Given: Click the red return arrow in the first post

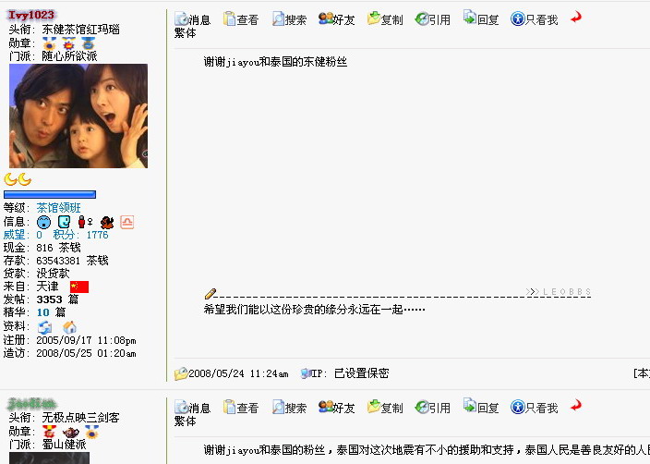Looking at the screenshot, I should (576, 18).
